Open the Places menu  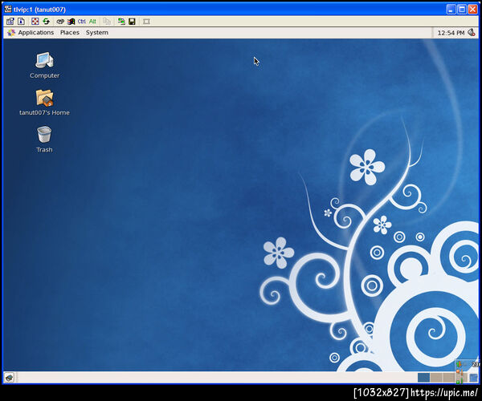point(70,33)
